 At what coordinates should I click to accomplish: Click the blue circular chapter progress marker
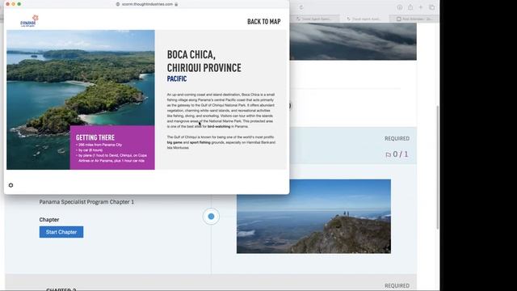pos(211,217)
